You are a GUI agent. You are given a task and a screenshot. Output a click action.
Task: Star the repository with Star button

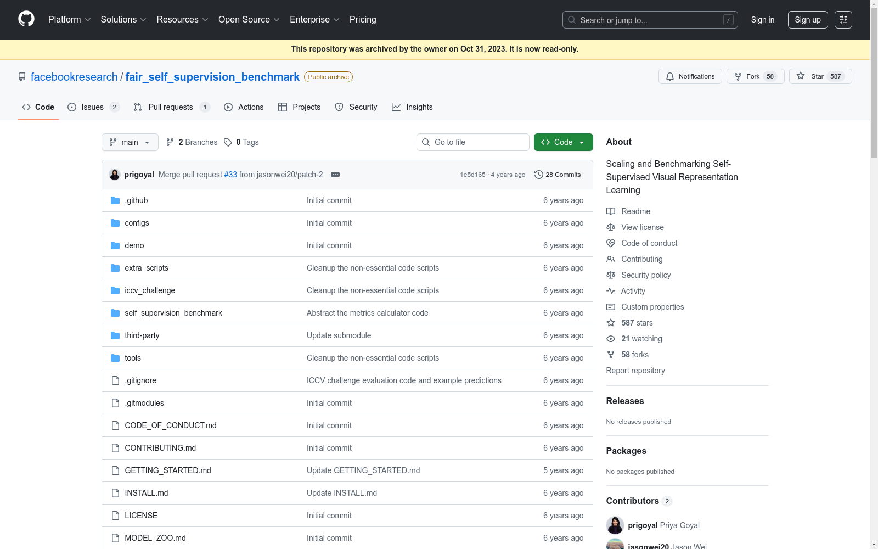tap(820, 76)
